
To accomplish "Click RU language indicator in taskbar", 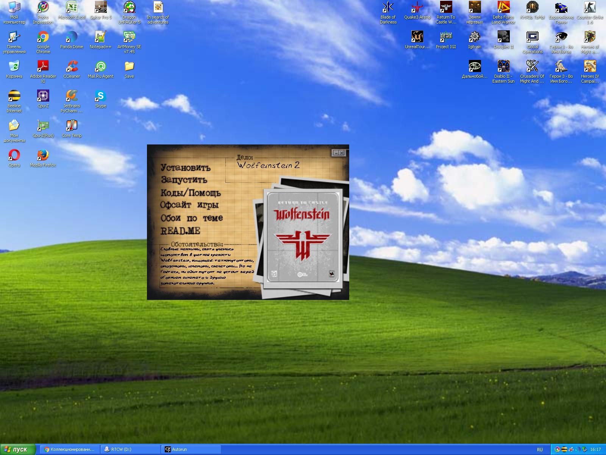I will (x=540, y=449).
